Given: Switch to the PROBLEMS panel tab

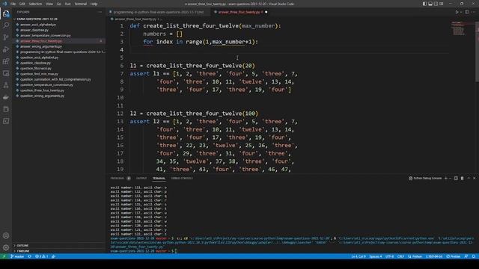Looking at the screenshot, I should click(118, 178).
